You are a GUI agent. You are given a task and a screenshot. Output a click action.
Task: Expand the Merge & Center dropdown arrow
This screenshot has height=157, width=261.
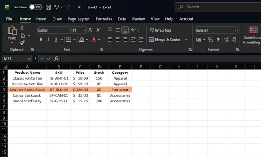tap(187, 40)
